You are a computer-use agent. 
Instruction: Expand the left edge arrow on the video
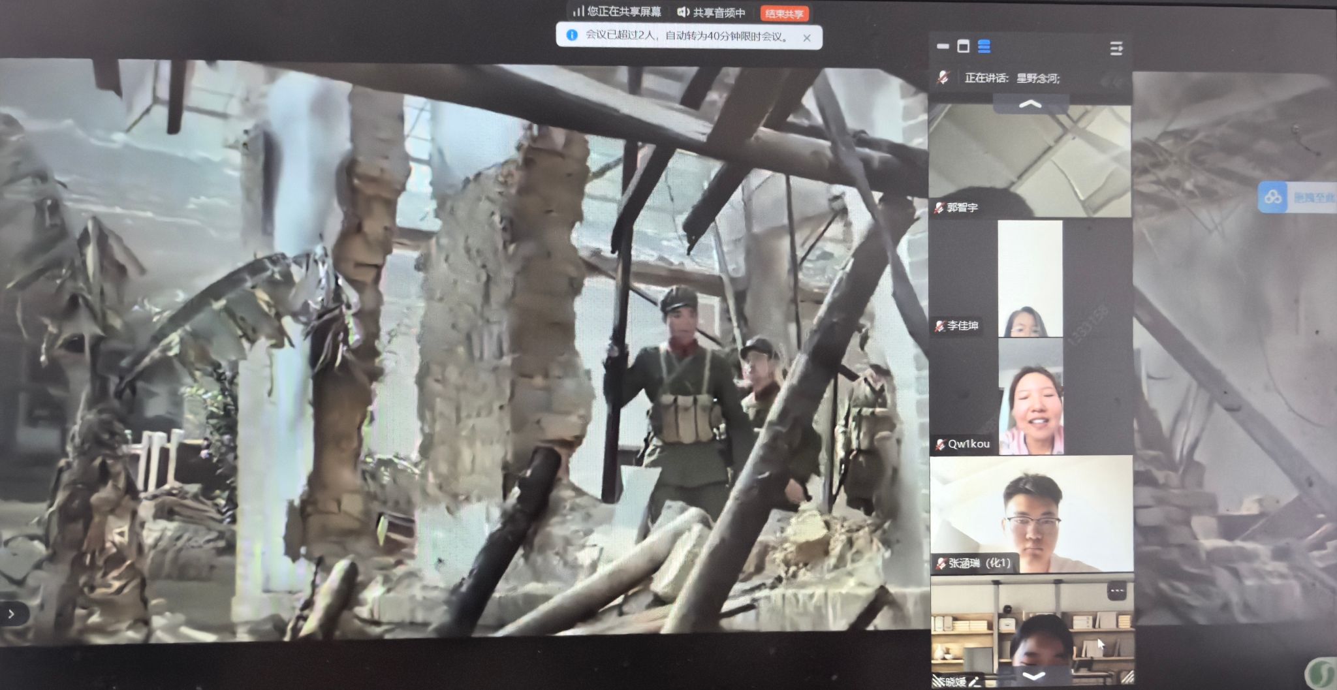pos(11,614)
